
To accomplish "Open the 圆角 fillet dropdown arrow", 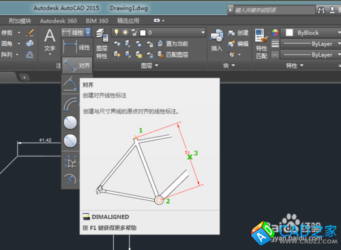I will pyautogui.click(x=19, y=43).
